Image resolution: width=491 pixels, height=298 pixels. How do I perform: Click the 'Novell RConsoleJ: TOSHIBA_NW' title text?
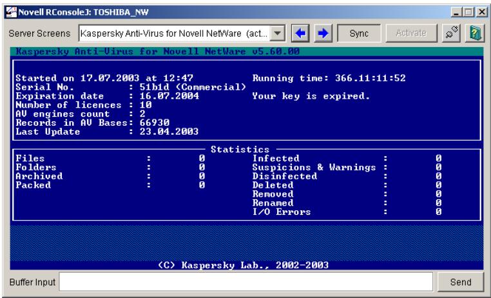click(83, 12)
